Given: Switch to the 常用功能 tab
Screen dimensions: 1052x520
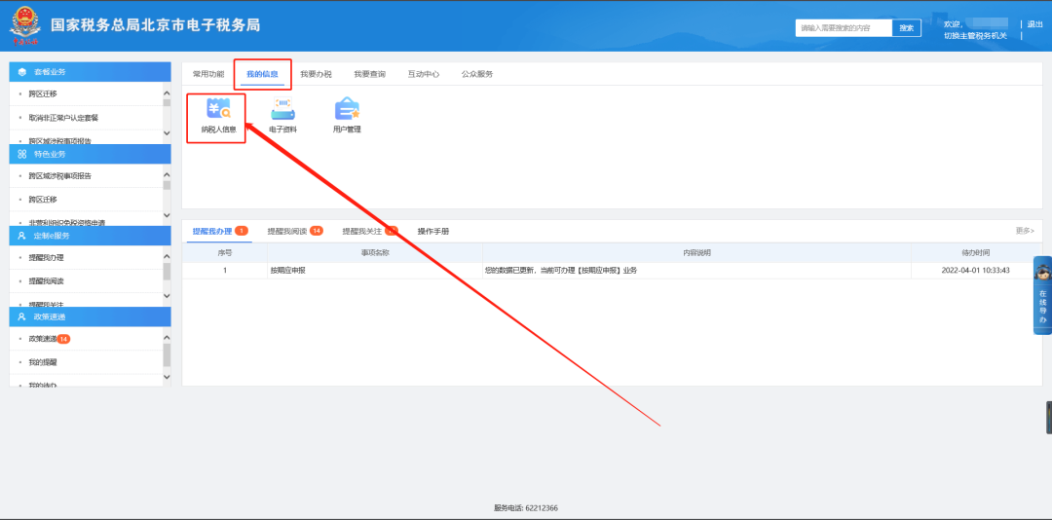Looking at the screenshot, I should tap(208, 74).
